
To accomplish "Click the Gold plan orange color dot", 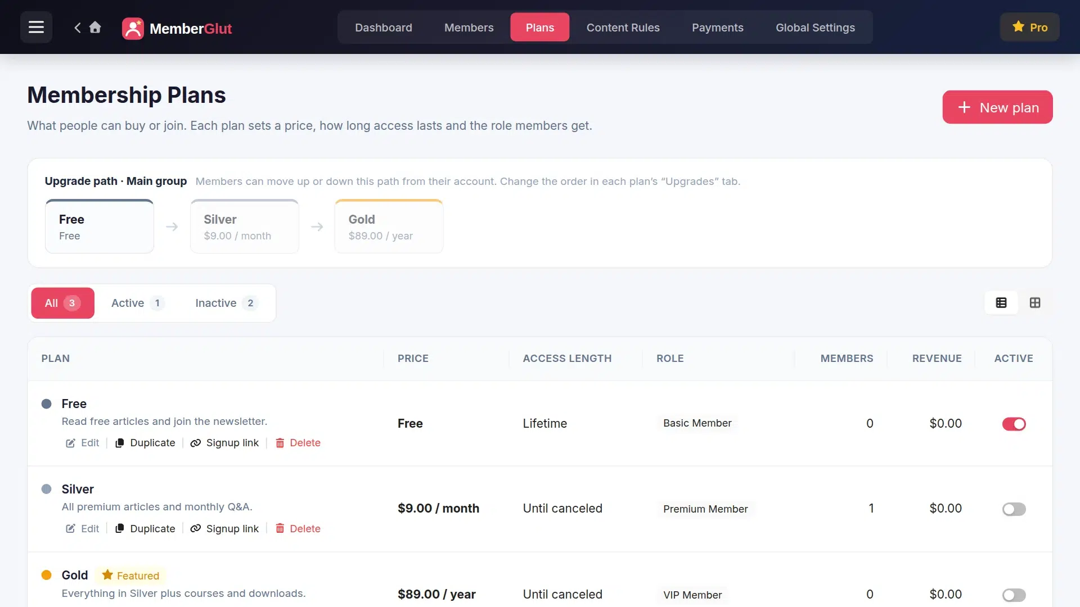I will 47,576.
